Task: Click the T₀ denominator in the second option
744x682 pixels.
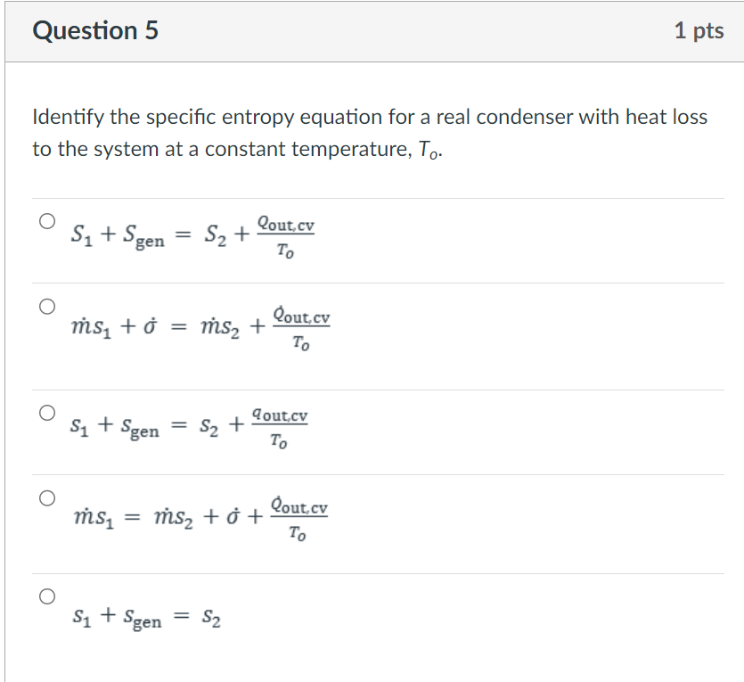Action: tap(299, 341)
